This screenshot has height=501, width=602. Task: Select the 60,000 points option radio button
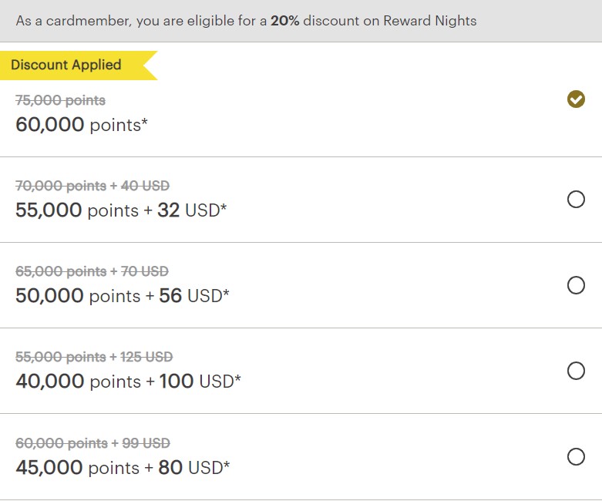(576, 99)
